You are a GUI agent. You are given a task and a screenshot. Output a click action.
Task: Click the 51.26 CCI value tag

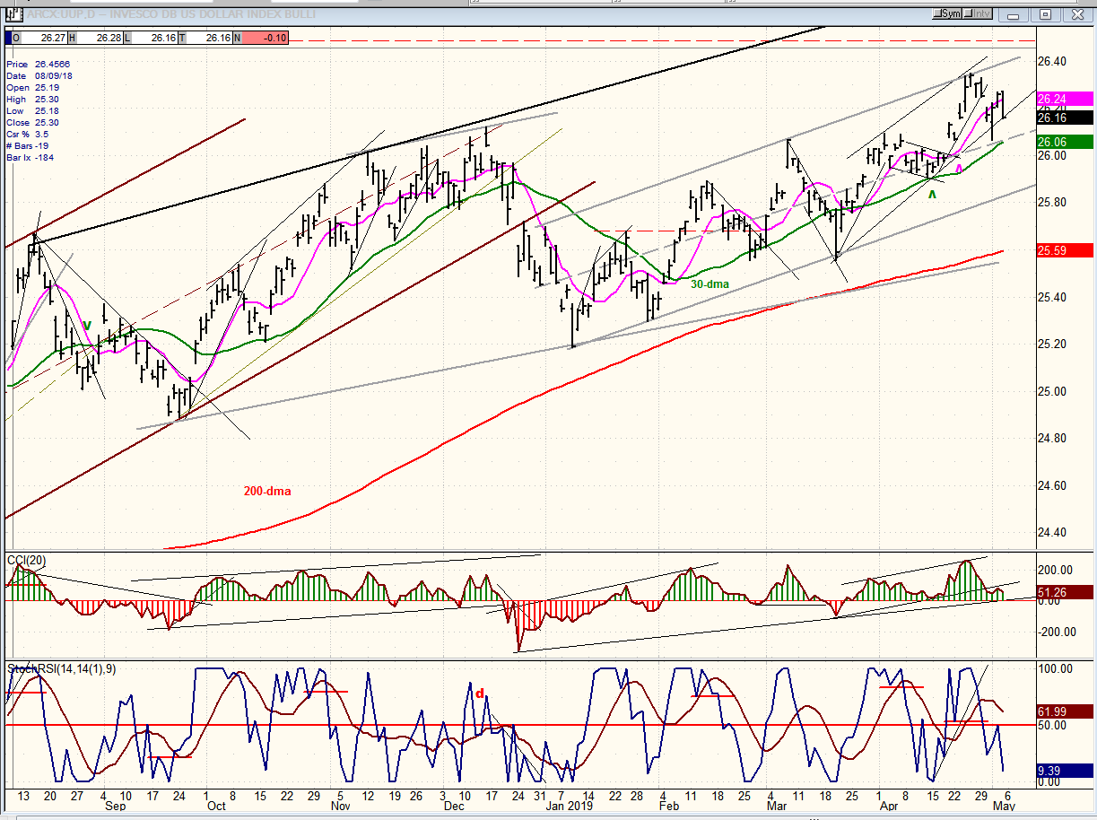click(1064, 591)
